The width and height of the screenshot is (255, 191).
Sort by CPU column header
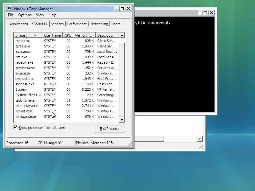(68, 35)
